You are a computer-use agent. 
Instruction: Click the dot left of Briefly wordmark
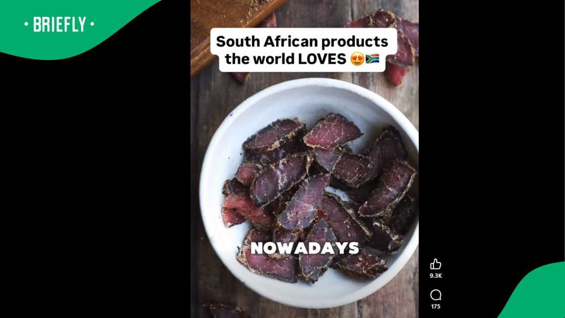click(26, 25)
